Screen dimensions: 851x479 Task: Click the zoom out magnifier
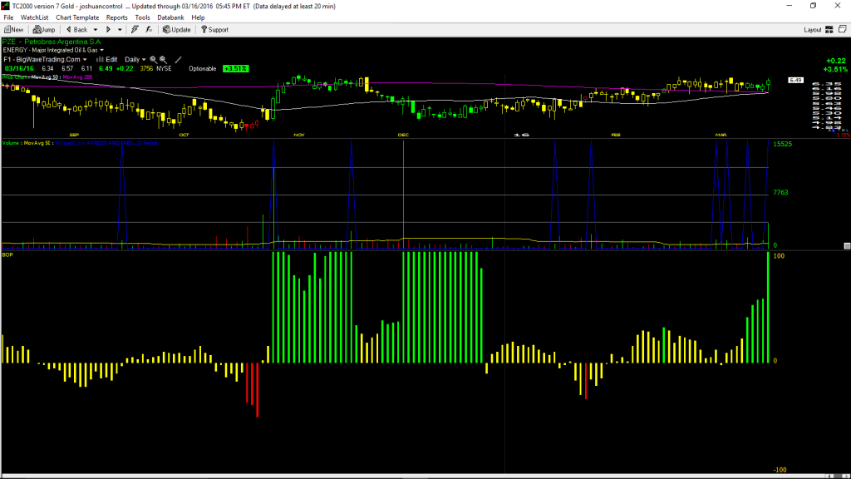pos(163,60)
